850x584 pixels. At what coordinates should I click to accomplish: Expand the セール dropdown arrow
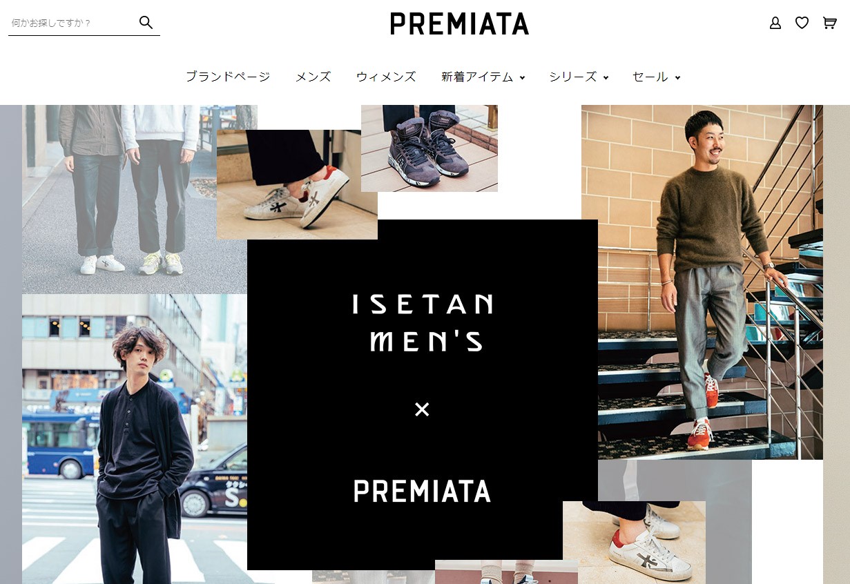[x=677, y=78]
